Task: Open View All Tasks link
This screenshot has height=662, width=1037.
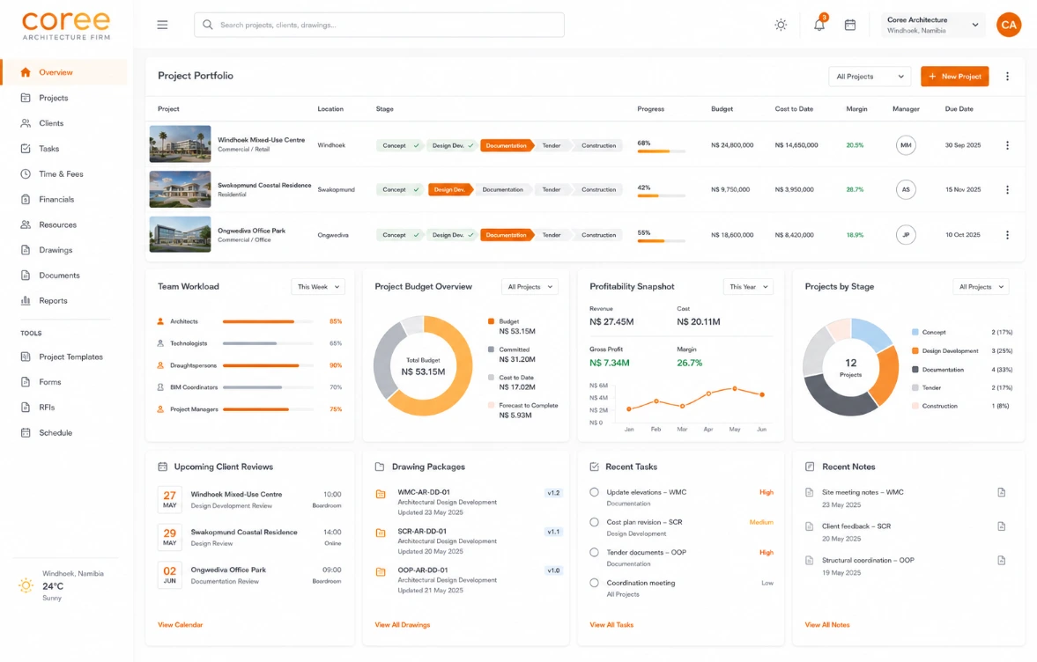Action: (611, 624)
